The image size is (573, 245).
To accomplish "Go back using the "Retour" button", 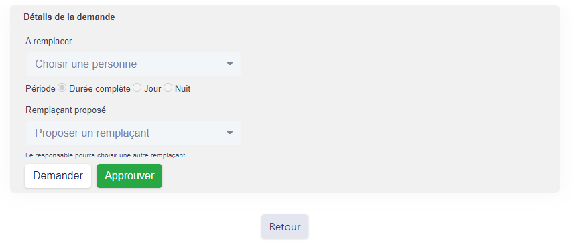I will point(285,227).
